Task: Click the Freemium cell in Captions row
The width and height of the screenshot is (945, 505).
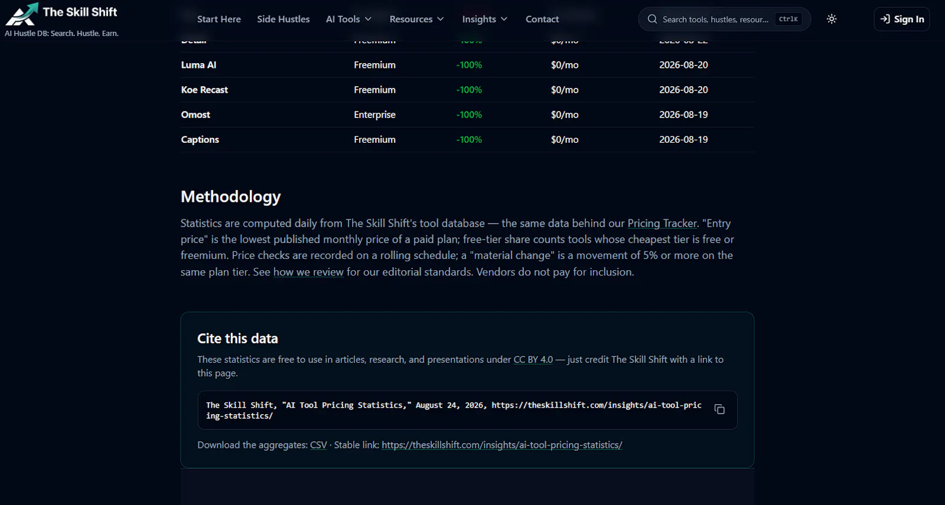Action: click(x=374, y=139)
